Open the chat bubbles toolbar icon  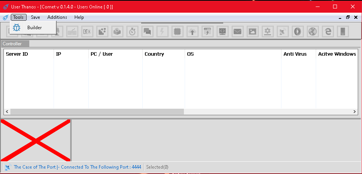147,31
